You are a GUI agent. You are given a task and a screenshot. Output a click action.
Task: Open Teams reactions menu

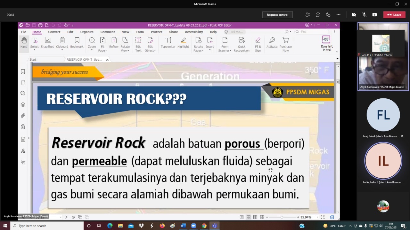pos(328,15)
